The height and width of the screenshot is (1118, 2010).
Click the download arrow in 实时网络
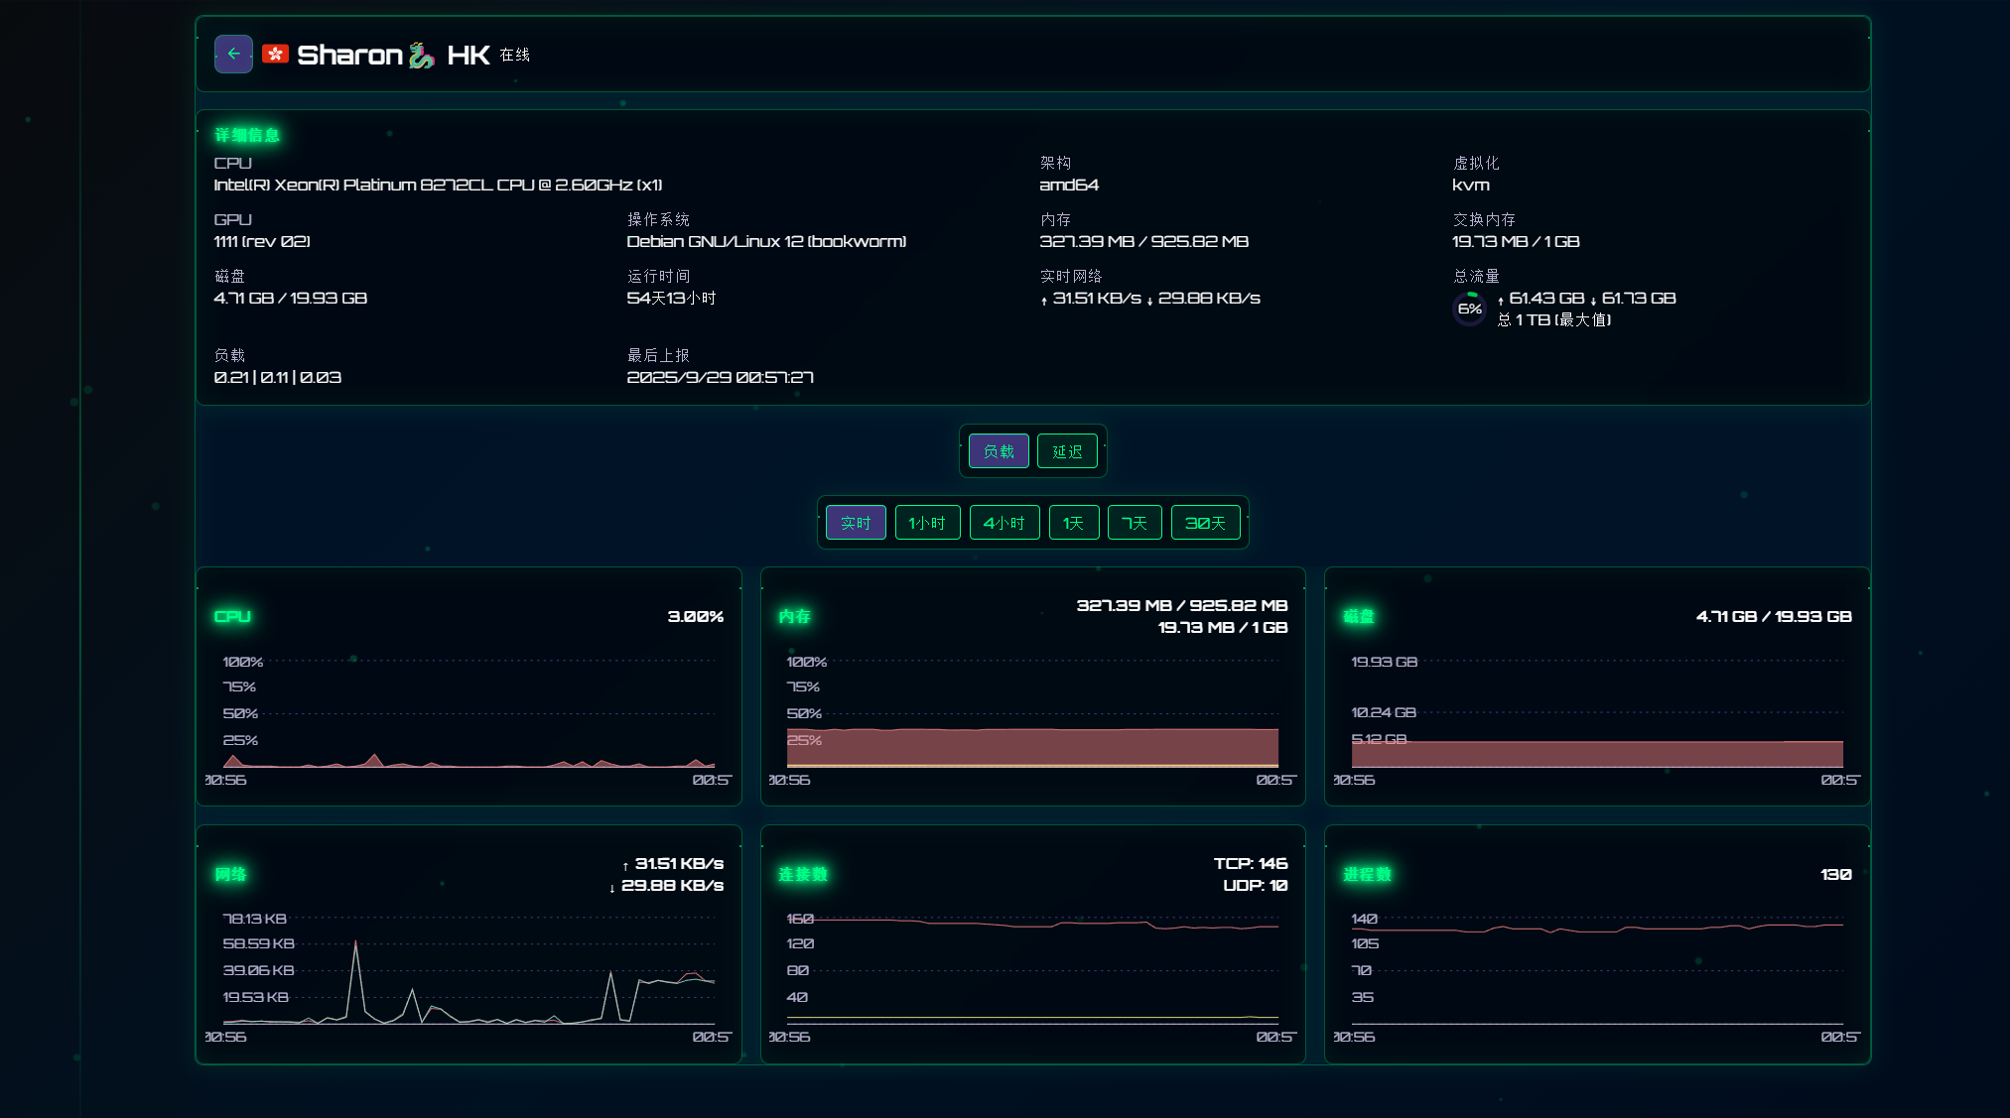click(1149, 301)
